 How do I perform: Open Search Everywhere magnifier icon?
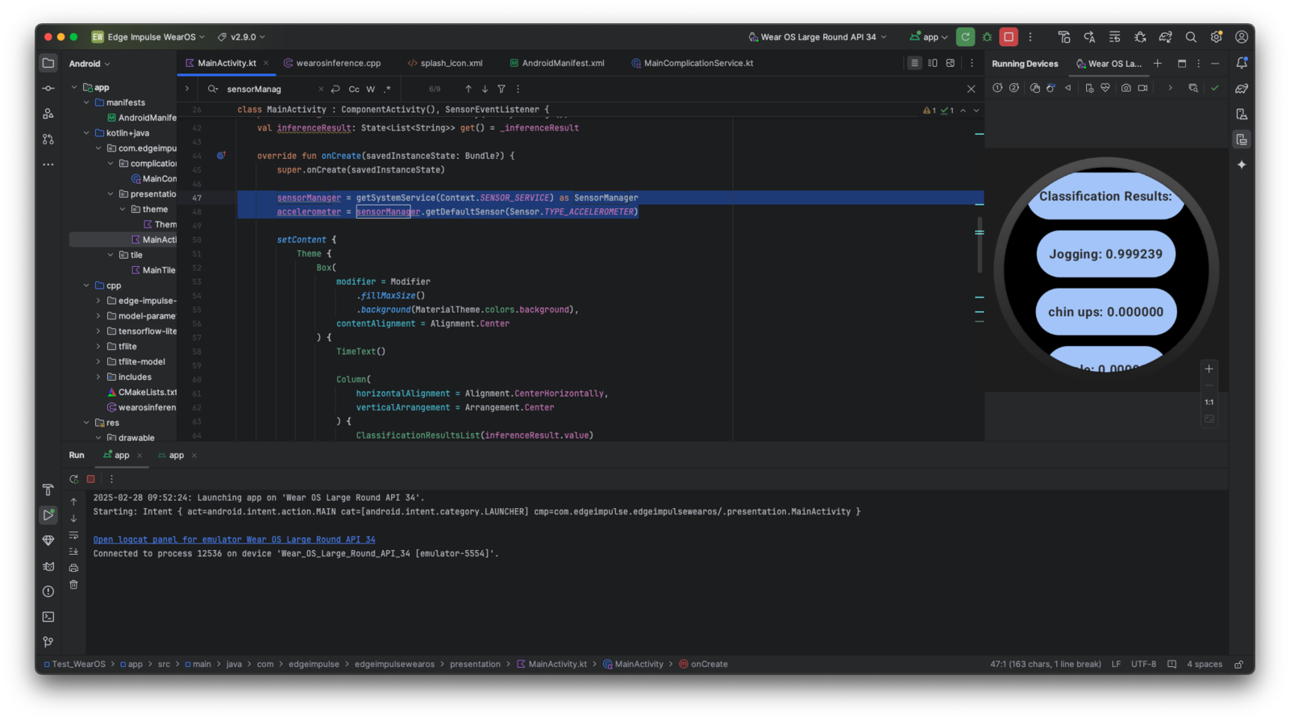tap(1191, 37)
